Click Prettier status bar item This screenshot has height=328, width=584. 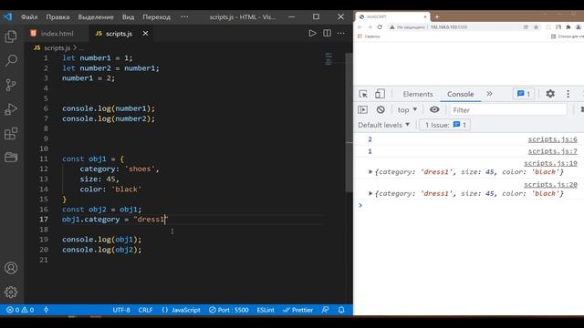[297, 310]
